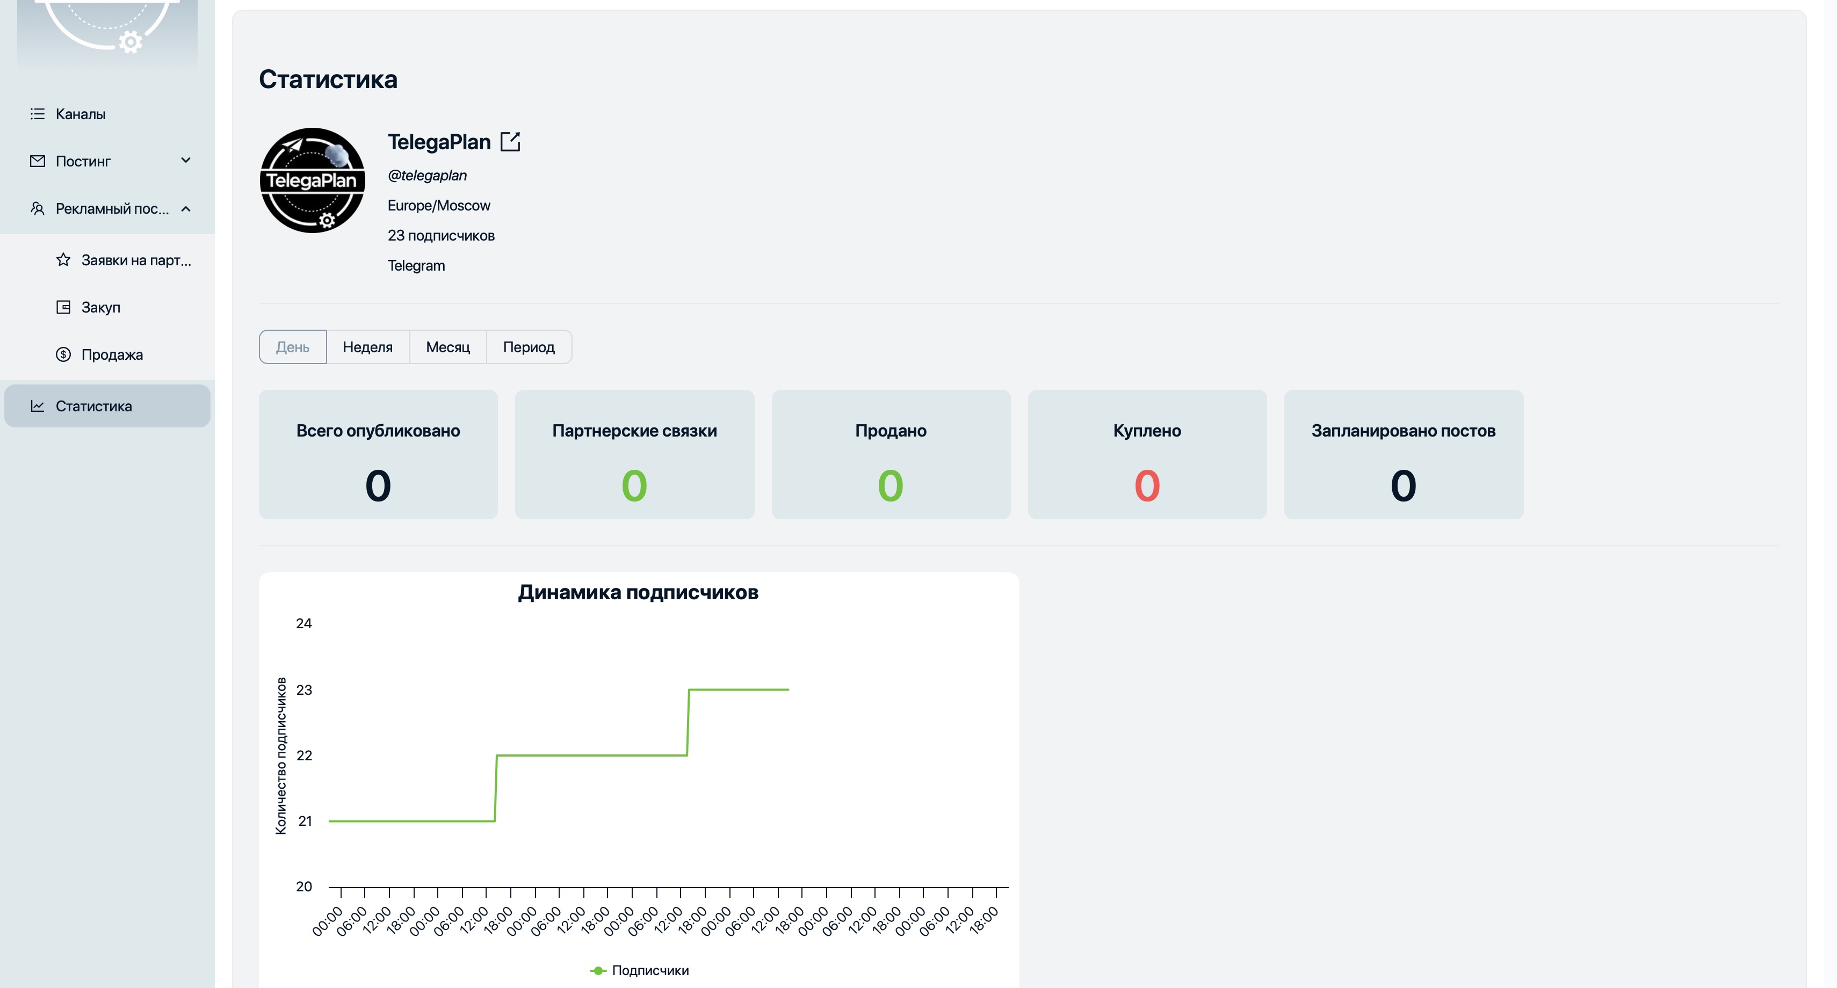Click the @telegaplan handle
The image size is (1837, 988).
427,176
